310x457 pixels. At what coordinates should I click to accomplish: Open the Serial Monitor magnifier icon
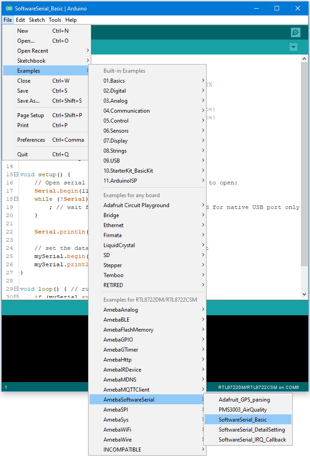[x=295, y=32]
